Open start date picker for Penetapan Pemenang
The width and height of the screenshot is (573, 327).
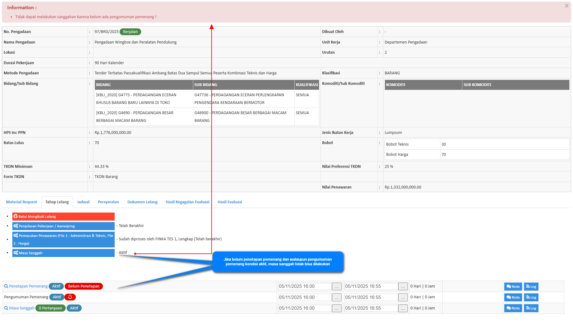coord(337,287)
